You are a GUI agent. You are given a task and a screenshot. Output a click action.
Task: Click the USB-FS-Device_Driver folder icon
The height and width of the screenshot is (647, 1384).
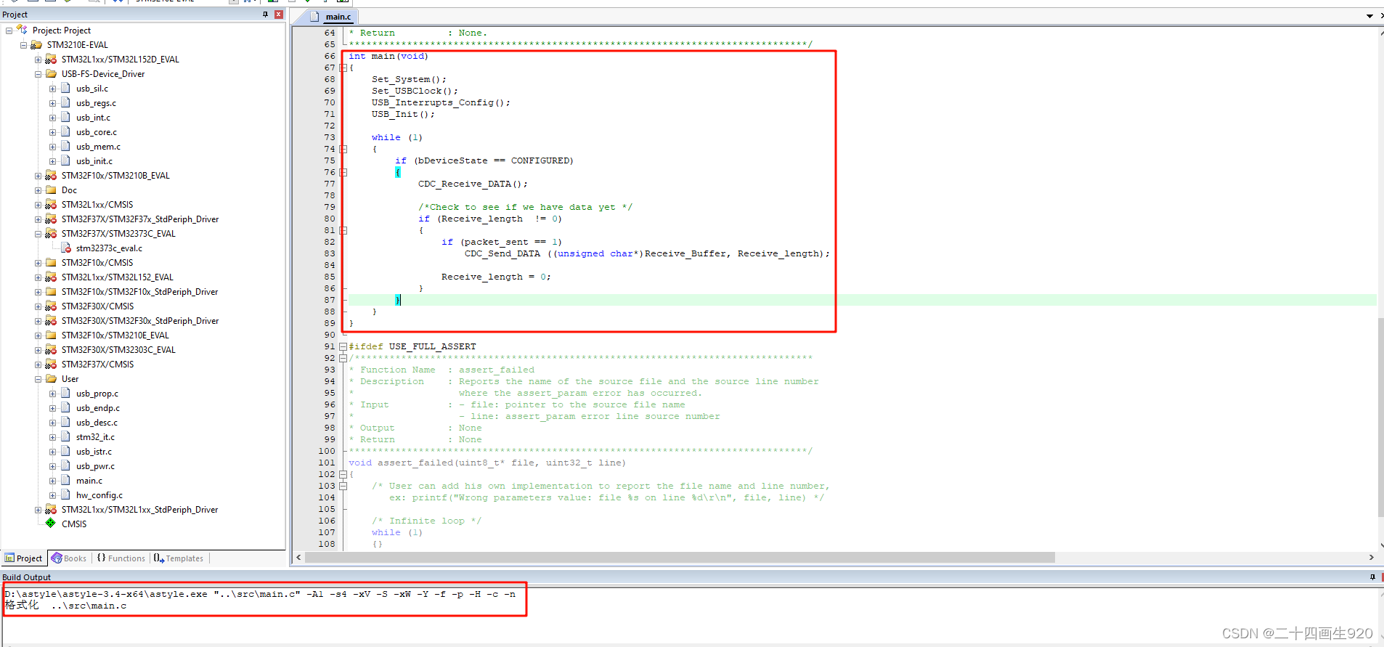[51, 73]
